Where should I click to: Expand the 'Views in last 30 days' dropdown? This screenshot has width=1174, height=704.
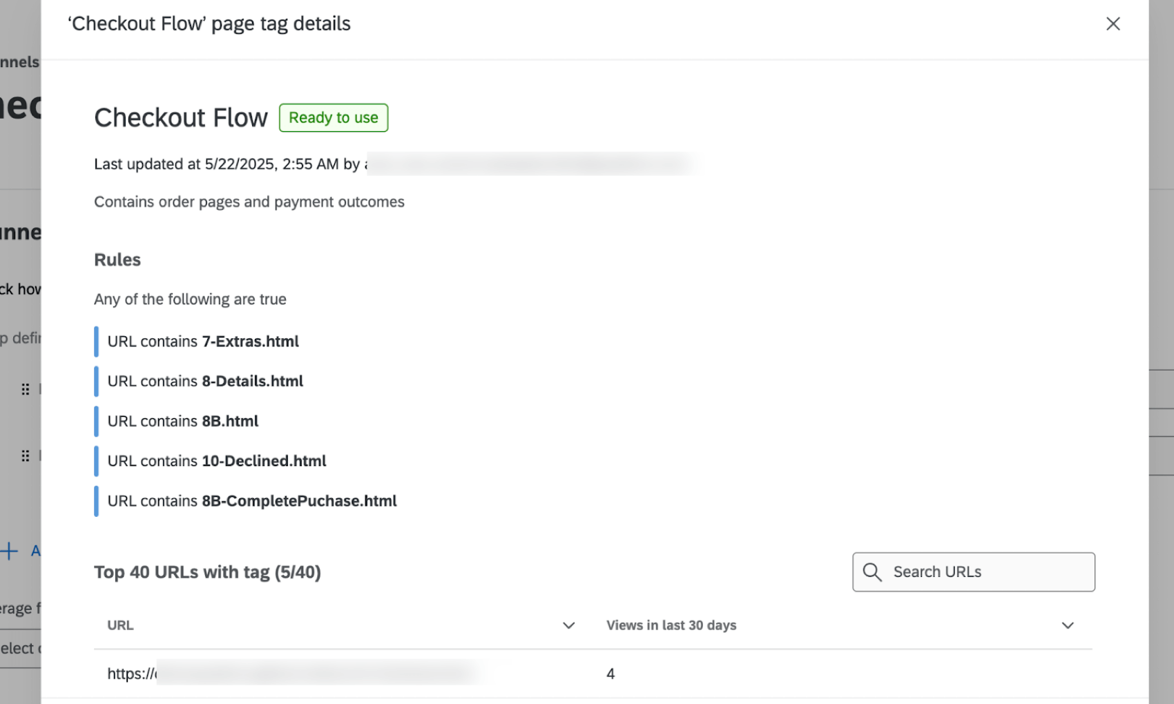tap(1068, 625)
